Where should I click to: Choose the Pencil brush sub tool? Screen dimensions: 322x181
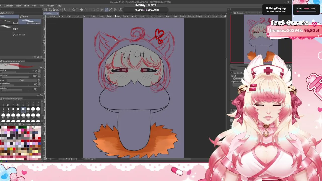coord(9,22)
